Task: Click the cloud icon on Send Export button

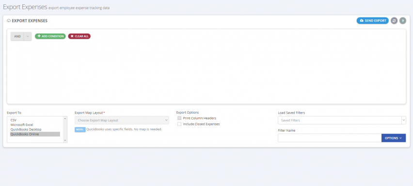Action: coord(362,20)
